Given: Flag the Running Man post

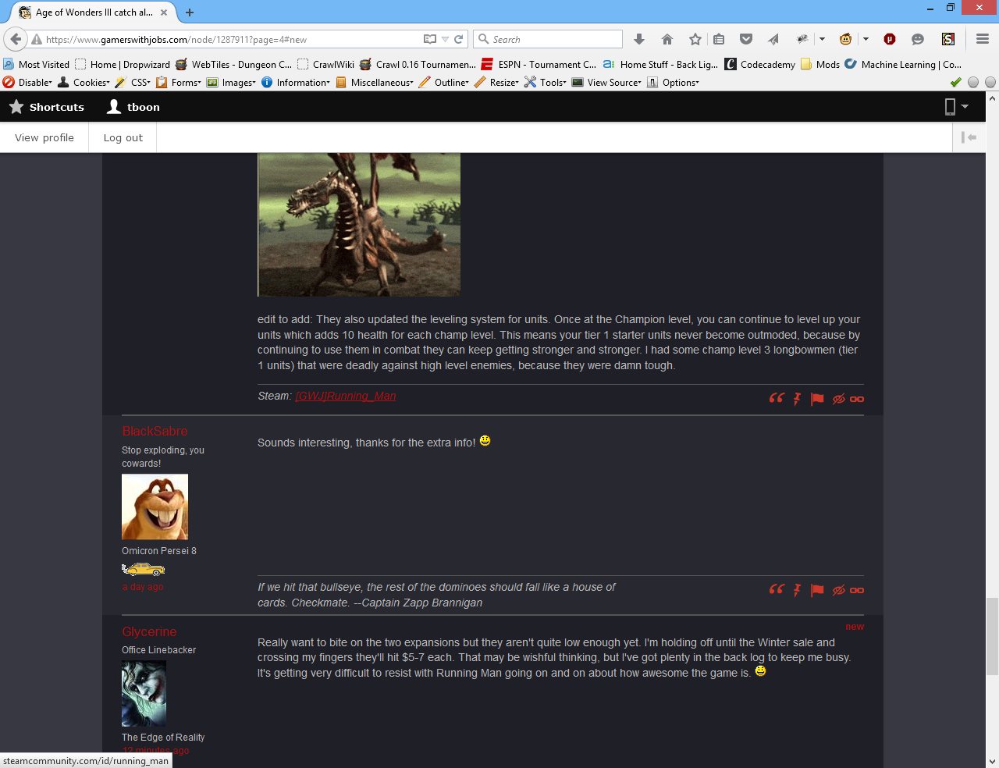Looking at the screenshot, I should (x=817, y=399).
